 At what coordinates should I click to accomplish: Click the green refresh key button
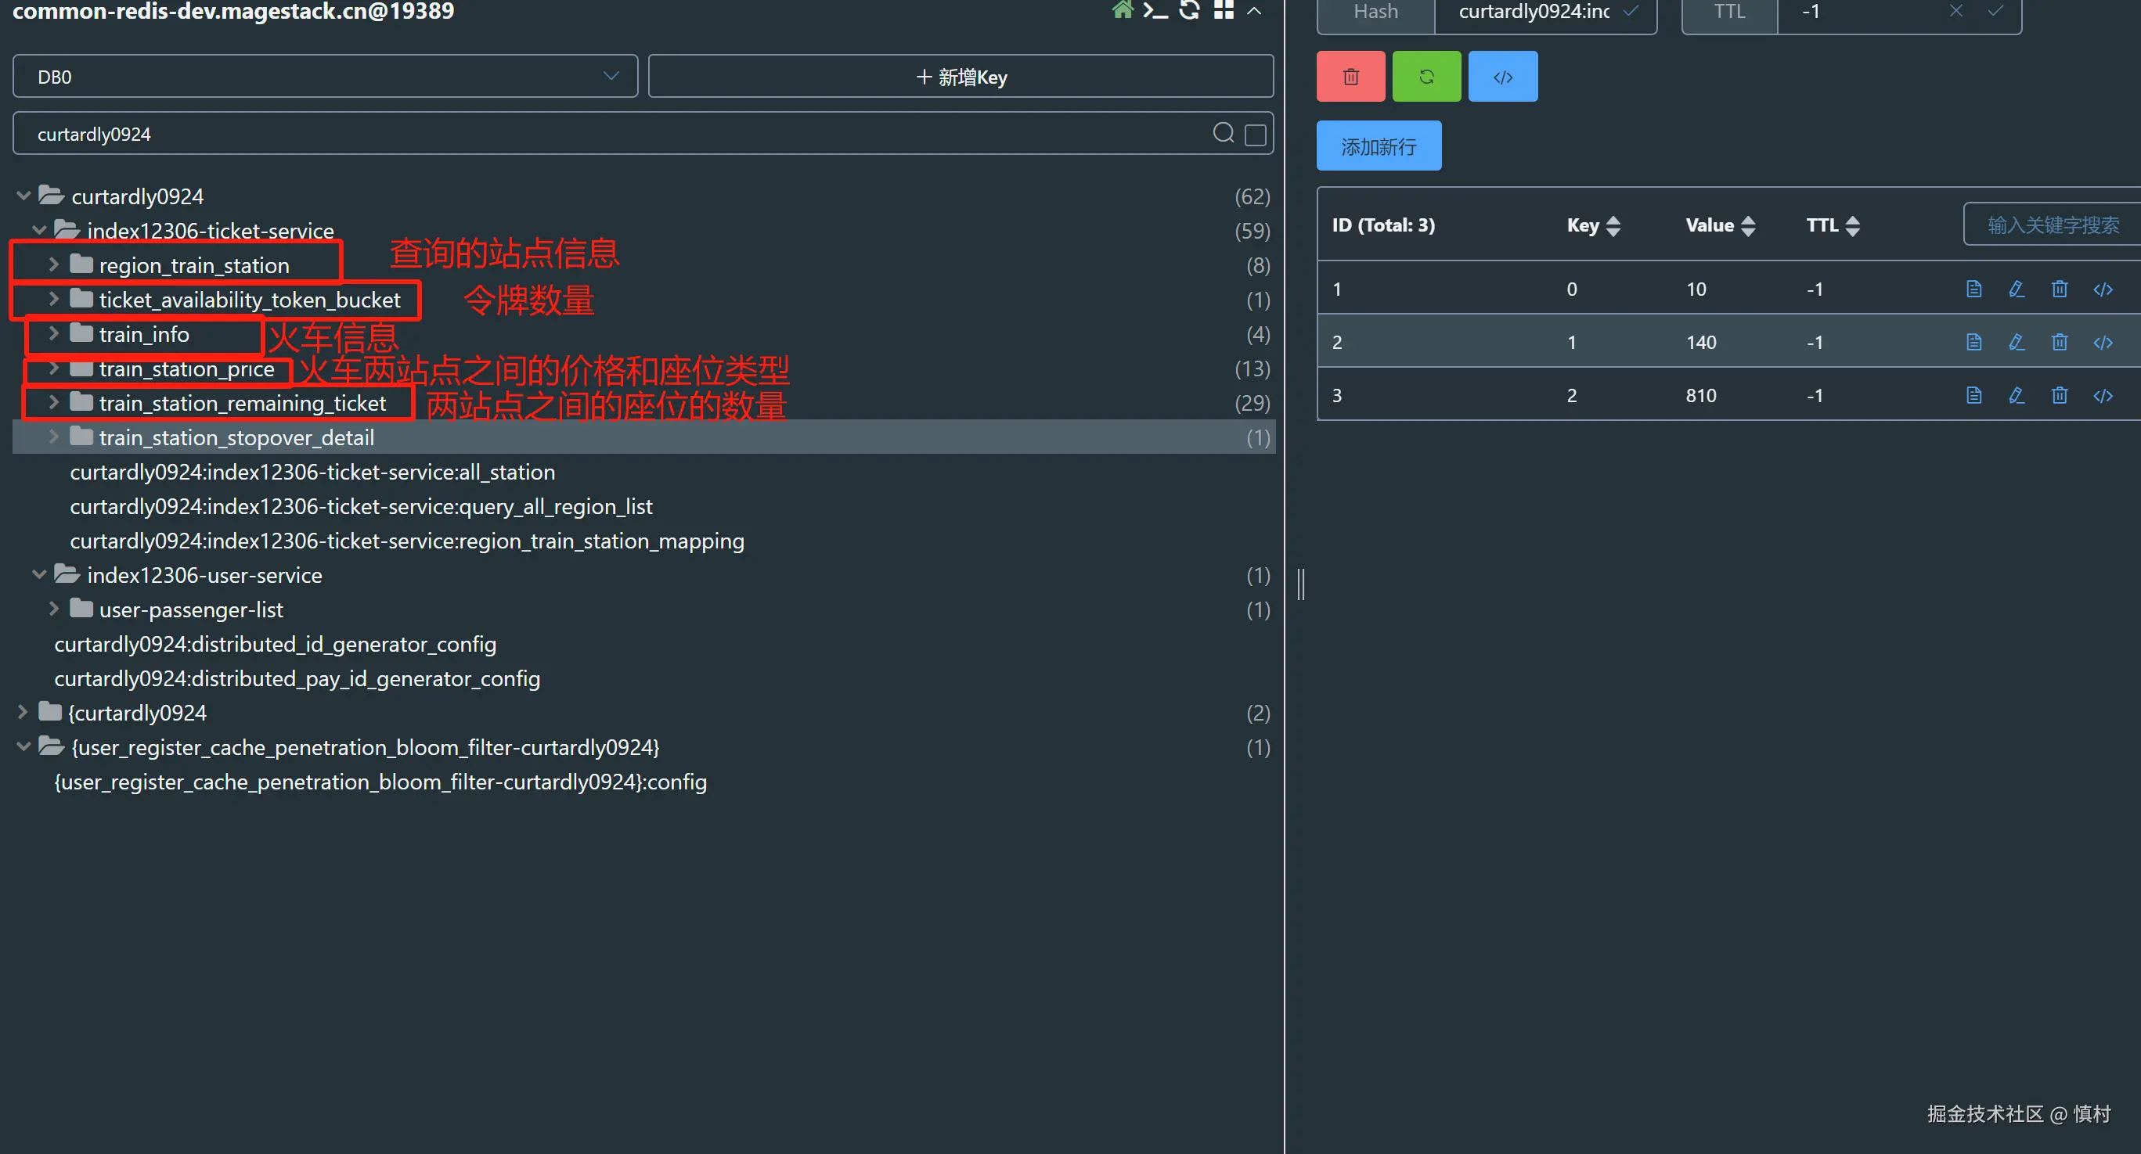click(x=1426, y=77)
